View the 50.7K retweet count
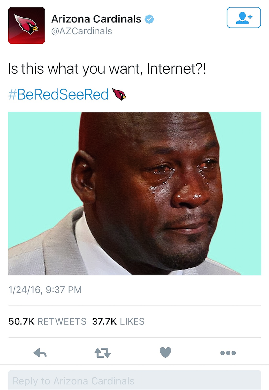The height and width of the screenshot is (390, 269). [21, 321]
